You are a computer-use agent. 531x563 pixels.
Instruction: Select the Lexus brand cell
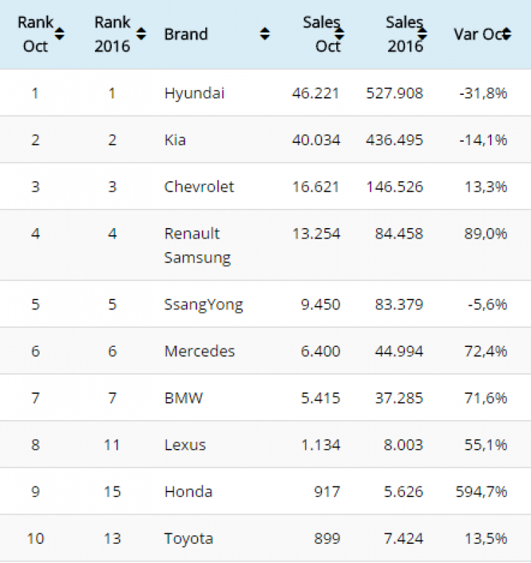pos(185,445)
